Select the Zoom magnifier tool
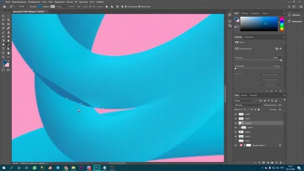The image size is (304, 171). [3, 57]
